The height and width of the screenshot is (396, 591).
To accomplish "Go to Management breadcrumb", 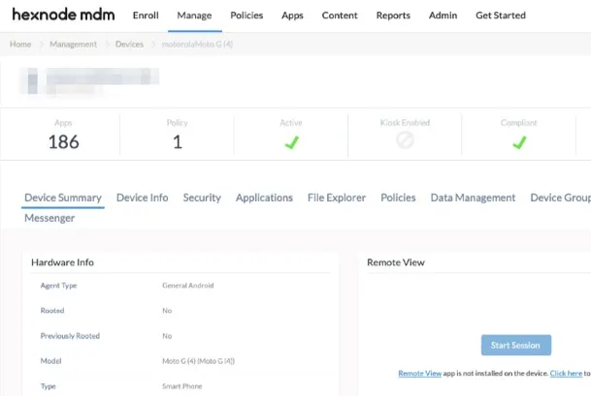I will click(73, 44).
